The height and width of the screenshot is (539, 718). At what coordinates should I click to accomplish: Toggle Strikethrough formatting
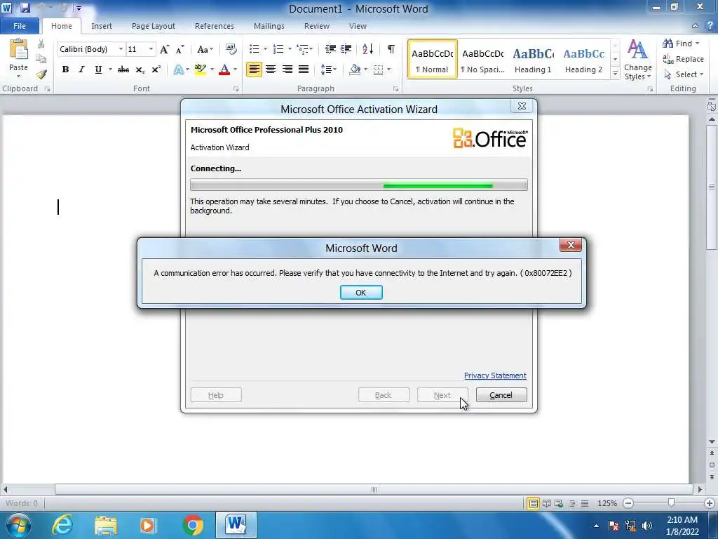(123, 69)
